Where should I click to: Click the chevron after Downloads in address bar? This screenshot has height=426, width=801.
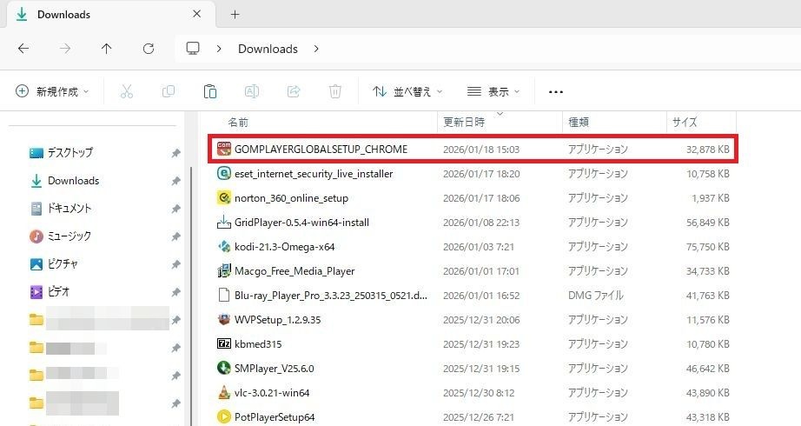click(317, 49)
